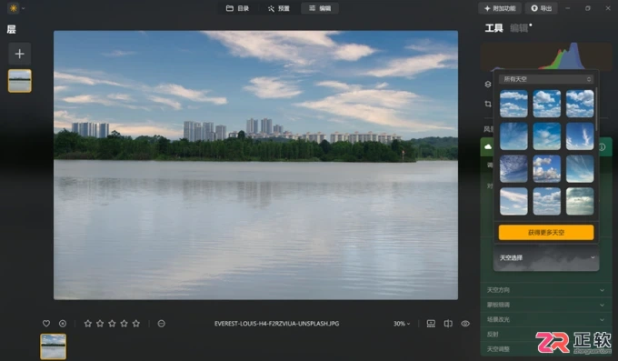Select the crop tool icon
This screenshot has height=361, width=618.
(x=488, y=104)
